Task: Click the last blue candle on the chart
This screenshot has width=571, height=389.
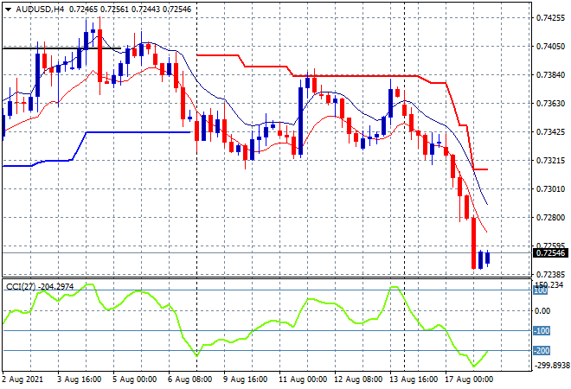Action: coord(488,258)
